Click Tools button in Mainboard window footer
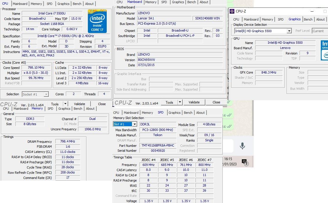The image size is (328, 203). point(169,102)
